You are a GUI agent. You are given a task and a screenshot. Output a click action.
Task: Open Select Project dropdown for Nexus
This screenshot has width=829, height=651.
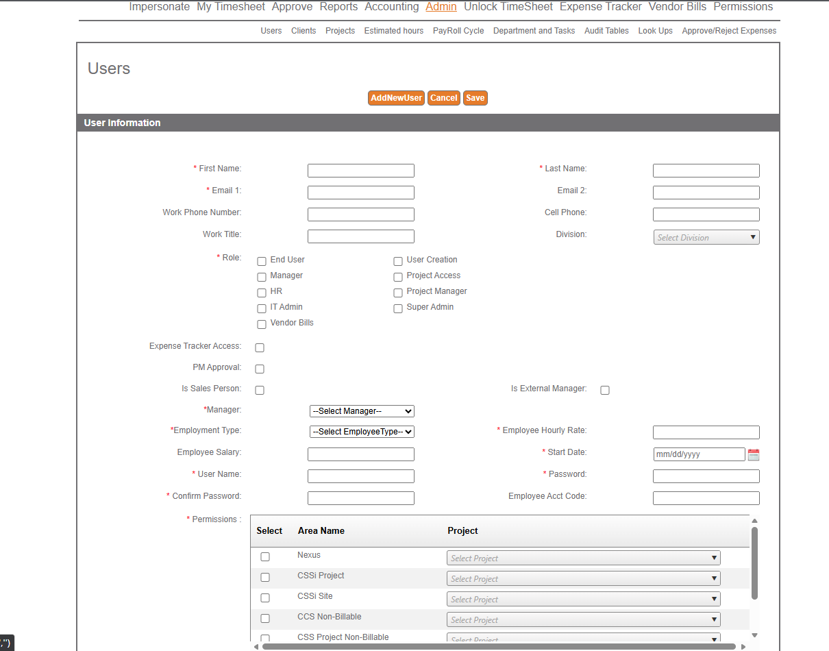584,558
